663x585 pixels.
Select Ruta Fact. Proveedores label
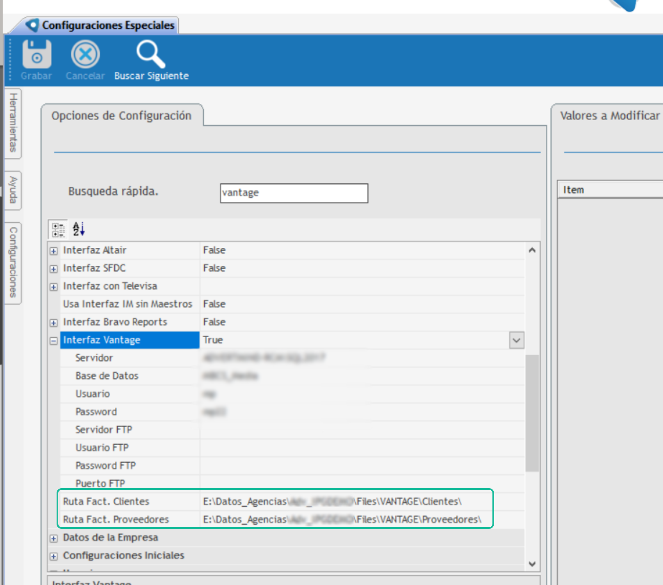coord(116,519)
